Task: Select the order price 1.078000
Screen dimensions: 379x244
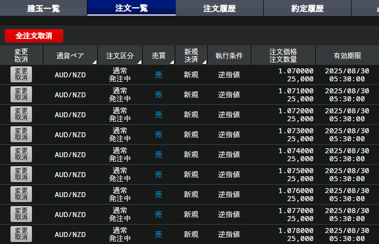Action: pyautogui.click(x=296, y=231)
